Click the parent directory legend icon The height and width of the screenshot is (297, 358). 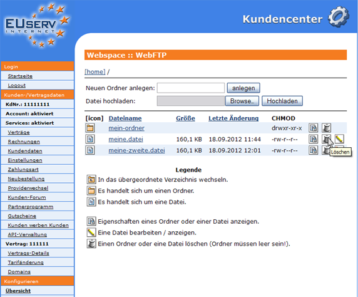pos(91,179)
